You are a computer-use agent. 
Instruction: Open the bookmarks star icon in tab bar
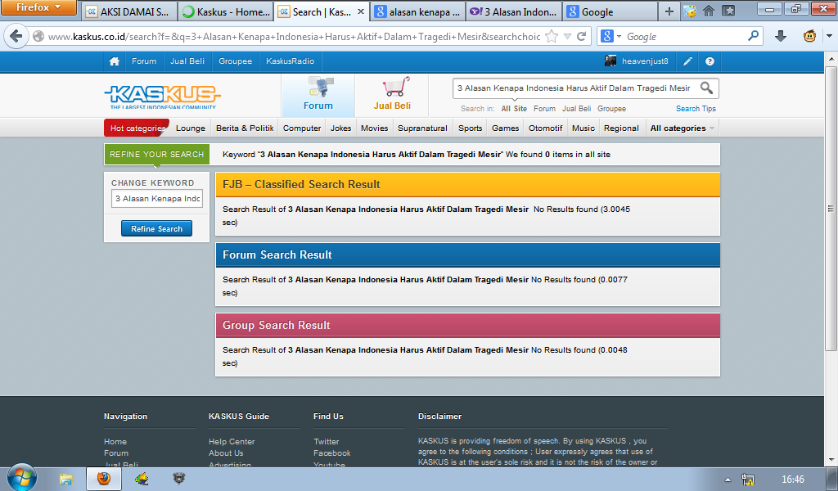pos(728,11)
